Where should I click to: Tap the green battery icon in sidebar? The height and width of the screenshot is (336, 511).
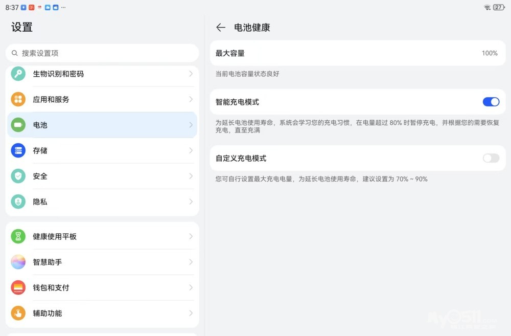[x=18, y=125]
